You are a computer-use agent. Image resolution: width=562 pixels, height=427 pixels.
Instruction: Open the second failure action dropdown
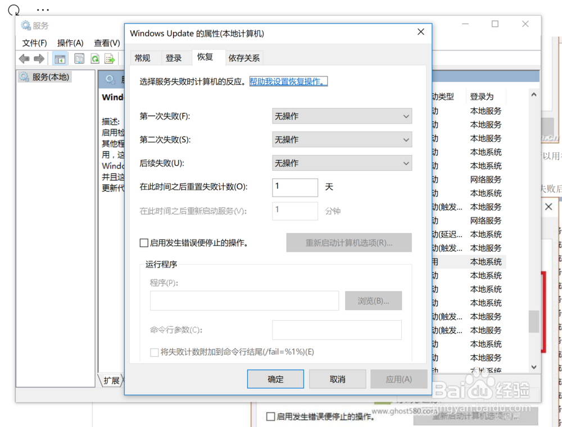coord(342,140)
